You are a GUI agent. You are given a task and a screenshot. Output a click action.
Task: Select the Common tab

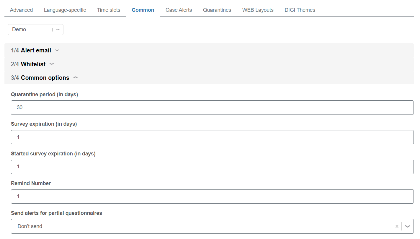[x=143, y=10]
